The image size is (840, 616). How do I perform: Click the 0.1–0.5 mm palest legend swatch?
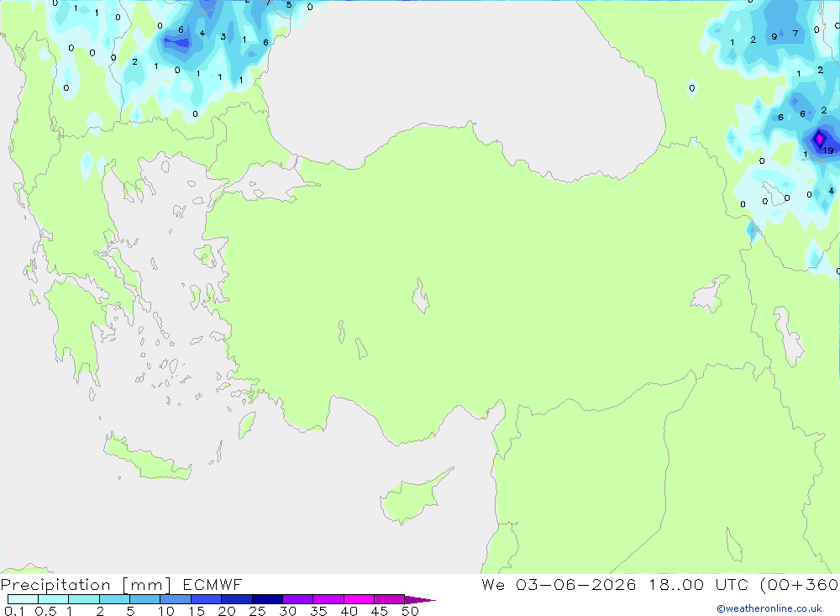click(23, 599)
